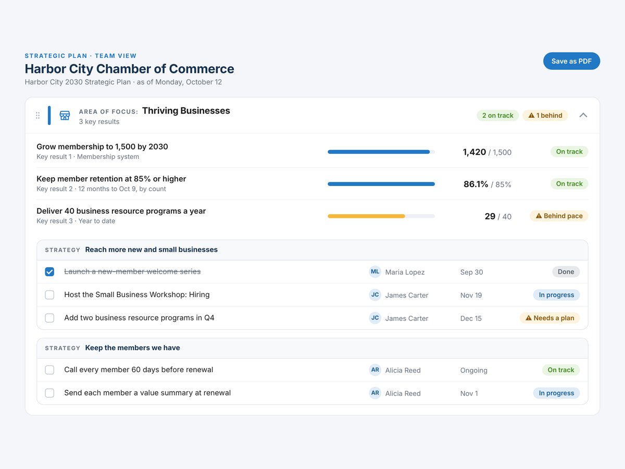Click the Dec 15 due date
The height and width of the screenshot is (469, 625).
click(x=471, y=318)
